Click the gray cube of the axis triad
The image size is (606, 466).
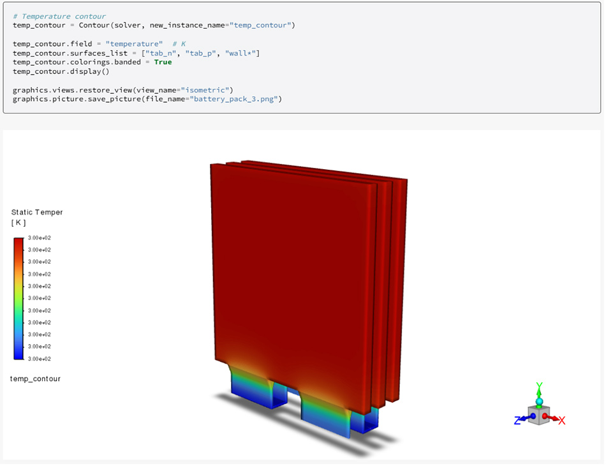(x=539, y=416)
